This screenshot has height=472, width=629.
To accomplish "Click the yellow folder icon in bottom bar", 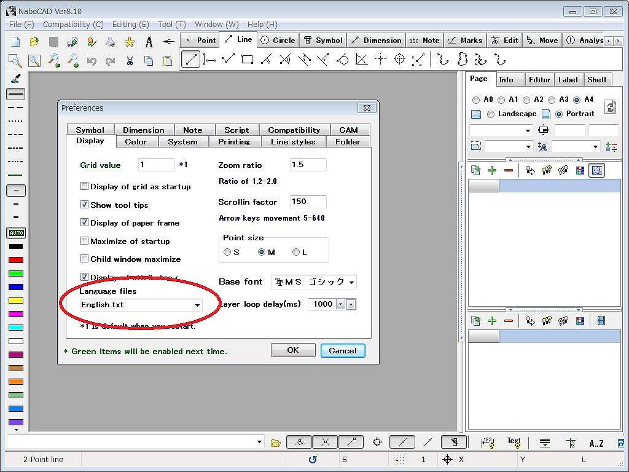I will (276, 443).
